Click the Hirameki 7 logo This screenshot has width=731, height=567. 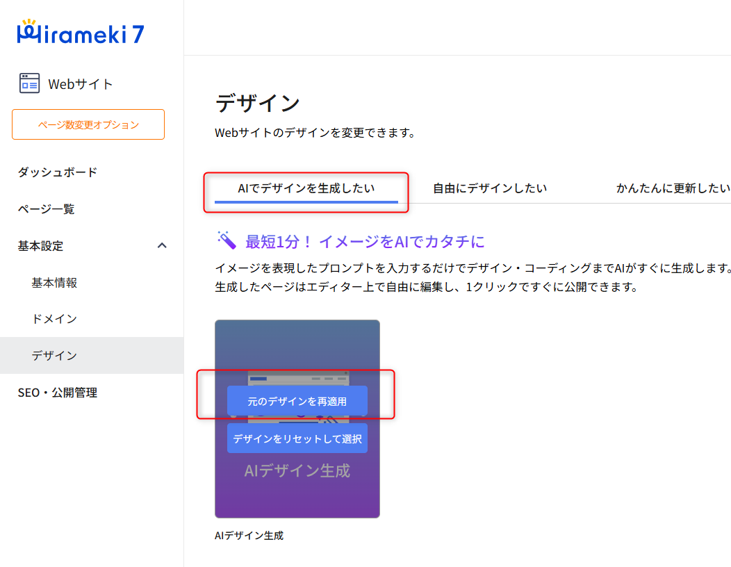tap(81, 32)
